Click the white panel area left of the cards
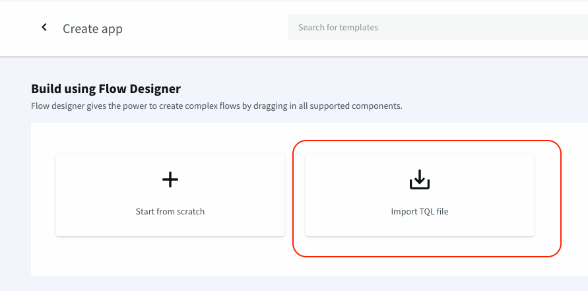 pos(43,198)
